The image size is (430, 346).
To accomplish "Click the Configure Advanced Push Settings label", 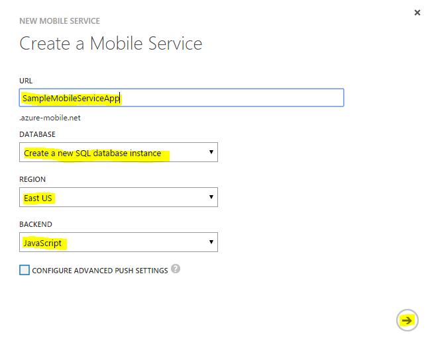I will [x=99, y=271].
